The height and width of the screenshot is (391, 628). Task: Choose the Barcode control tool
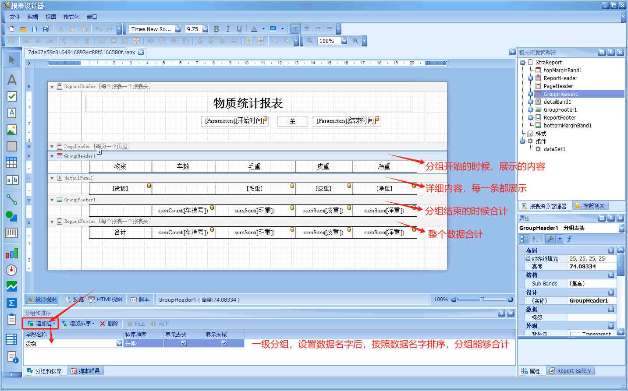12,232
